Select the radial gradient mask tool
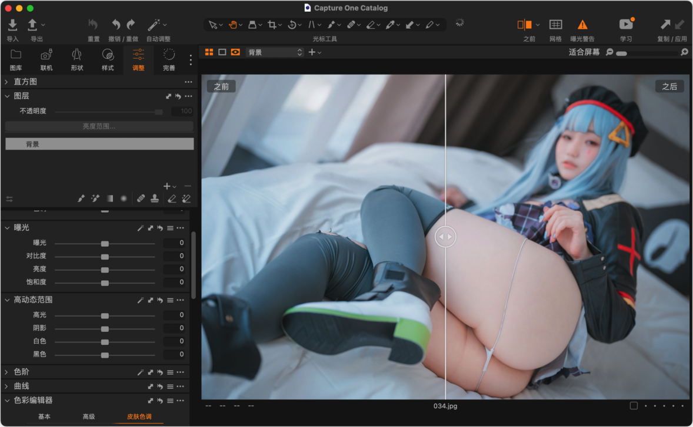This screenshot has height=427, width=693. [x=124, y=199]
